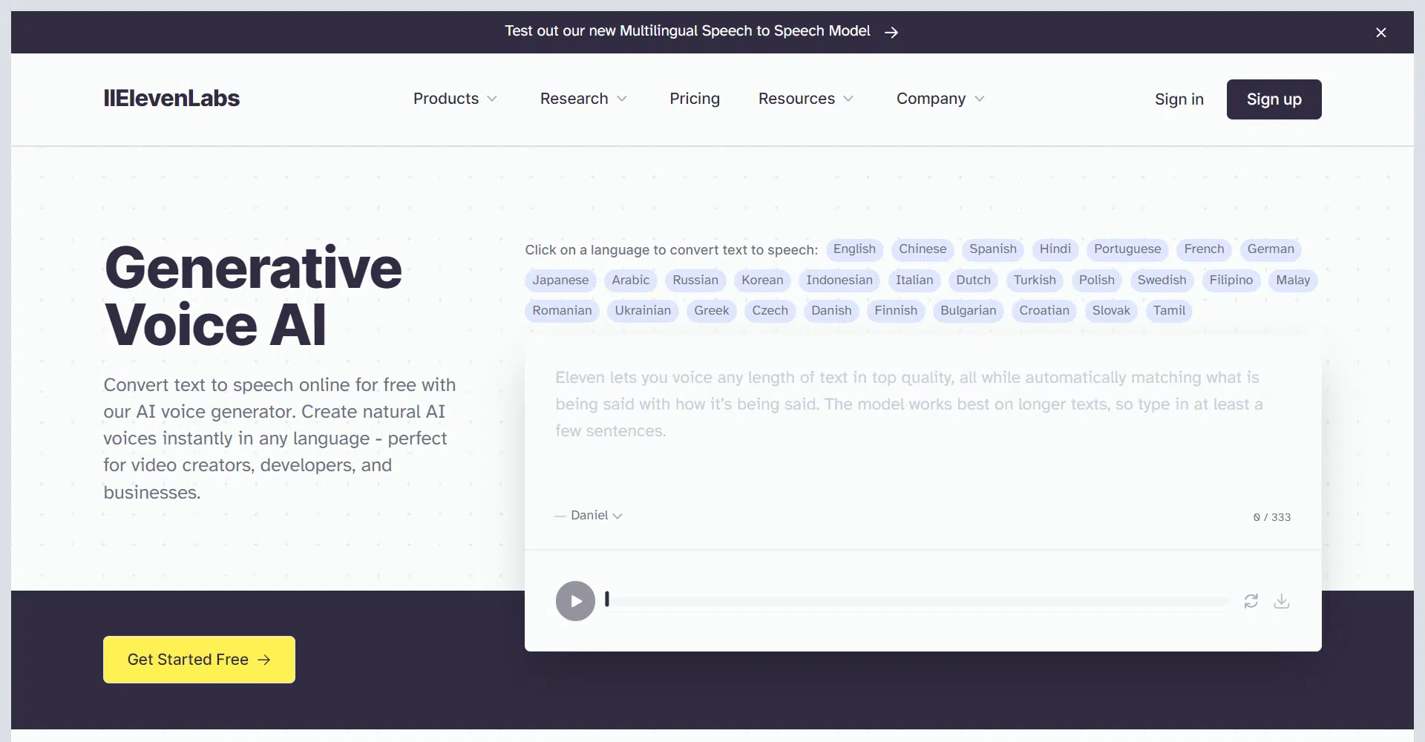Select the Japanese language chip

click(560, 280)
